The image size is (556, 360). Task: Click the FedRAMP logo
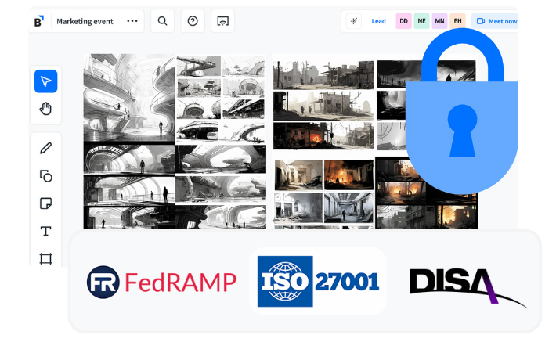click(x=161, y=282)
